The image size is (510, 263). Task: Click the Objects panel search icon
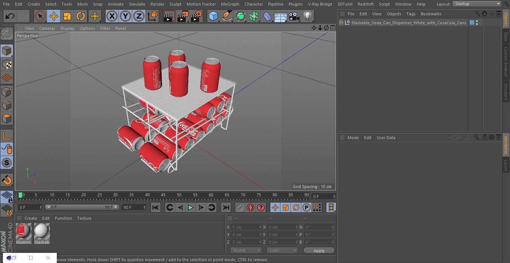[x=477, y=13]
